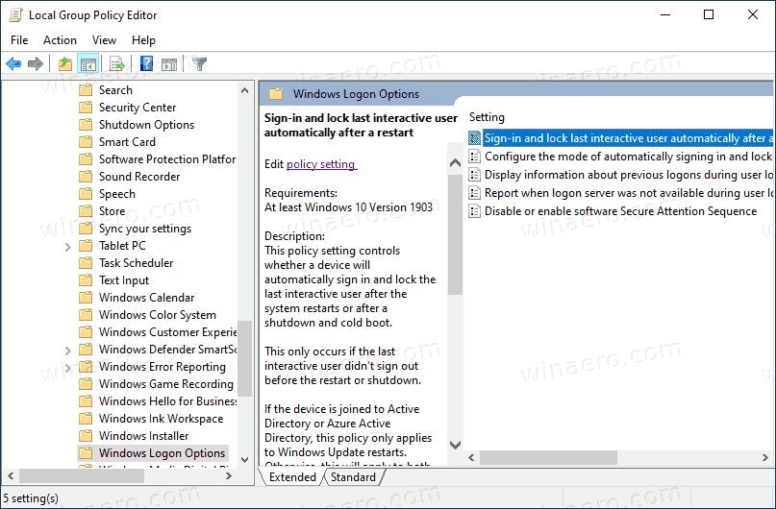The height and width of the screenshot is (509, 776).
Task: Click the Local Group Policy Editor title icon
Action: tap(15, 15)
